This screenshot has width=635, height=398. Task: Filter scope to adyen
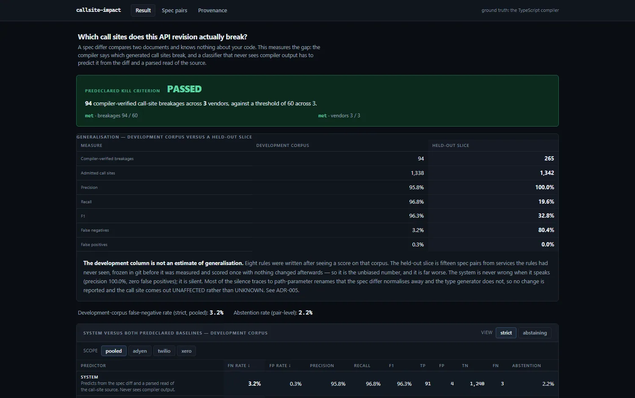140,351
